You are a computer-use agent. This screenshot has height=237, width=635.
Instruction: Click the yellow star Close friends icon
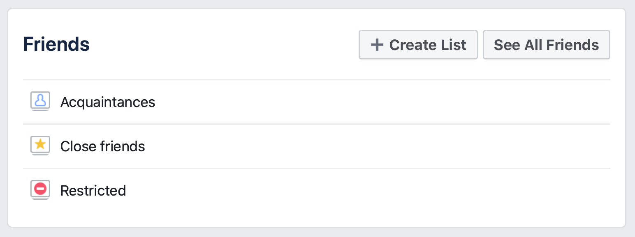(x=40, y=146)
